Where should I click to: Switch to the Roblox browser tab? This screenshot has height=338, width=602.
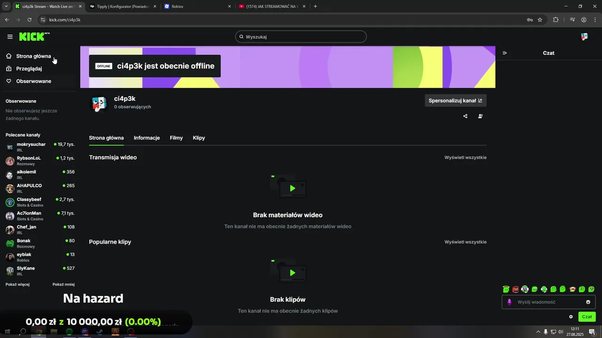click(x=198, y=7)
